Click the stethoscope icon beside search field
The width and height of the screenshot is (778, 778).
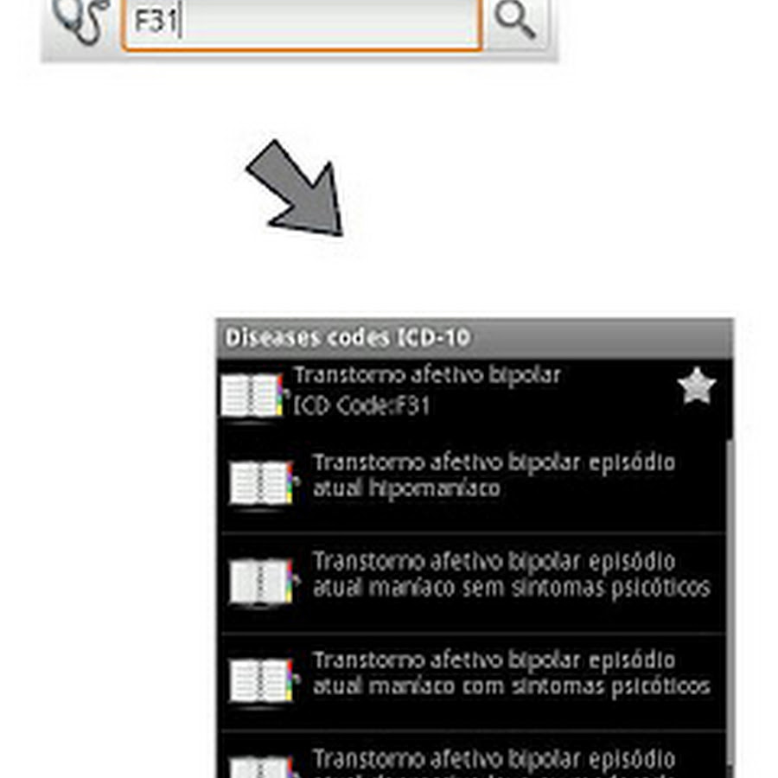coord(82,21)
